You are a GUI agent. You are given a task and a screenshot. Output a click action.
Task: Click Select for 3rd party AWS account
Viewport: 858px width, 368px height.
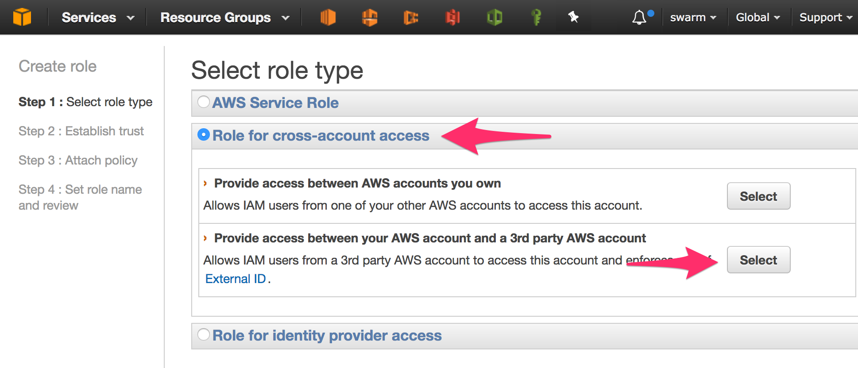click(758, 260)
